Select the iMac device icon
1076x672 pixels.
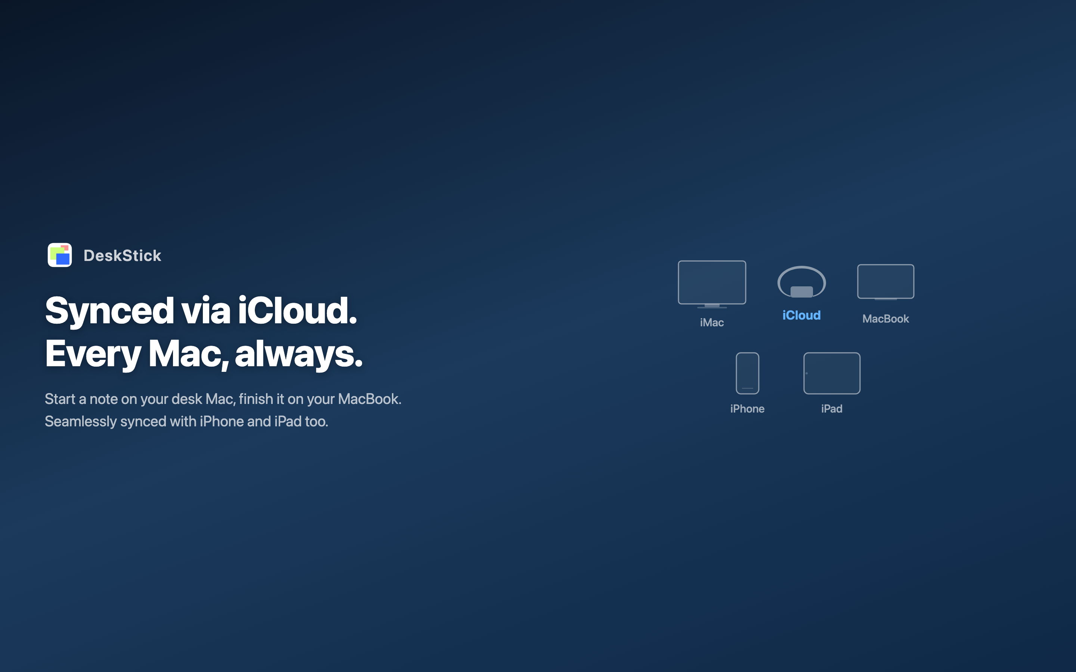tap(712, 284)
